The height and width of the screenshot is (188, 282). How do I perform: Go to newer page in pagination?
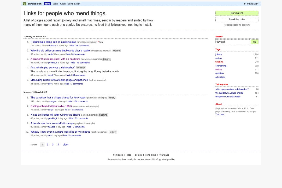(34, 145)
